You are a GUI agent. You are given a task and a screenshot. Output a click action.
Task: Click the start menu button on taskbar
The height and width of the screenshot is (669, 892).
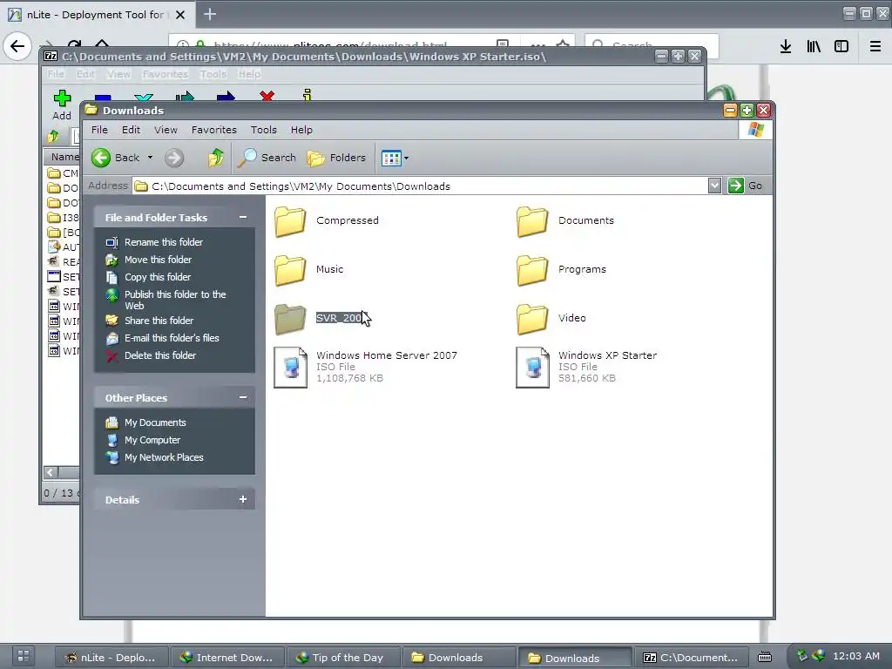(x=23, y=656)
